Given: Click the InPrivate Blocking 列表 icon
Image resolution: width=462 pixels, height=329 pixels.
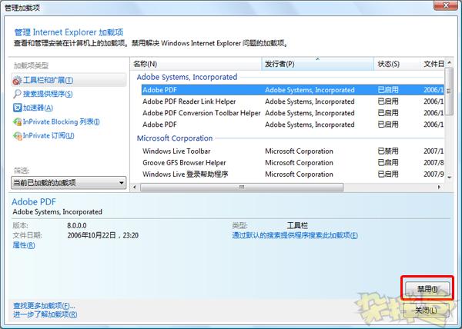Looking at the screenshot, I should (x=18, y=121).
